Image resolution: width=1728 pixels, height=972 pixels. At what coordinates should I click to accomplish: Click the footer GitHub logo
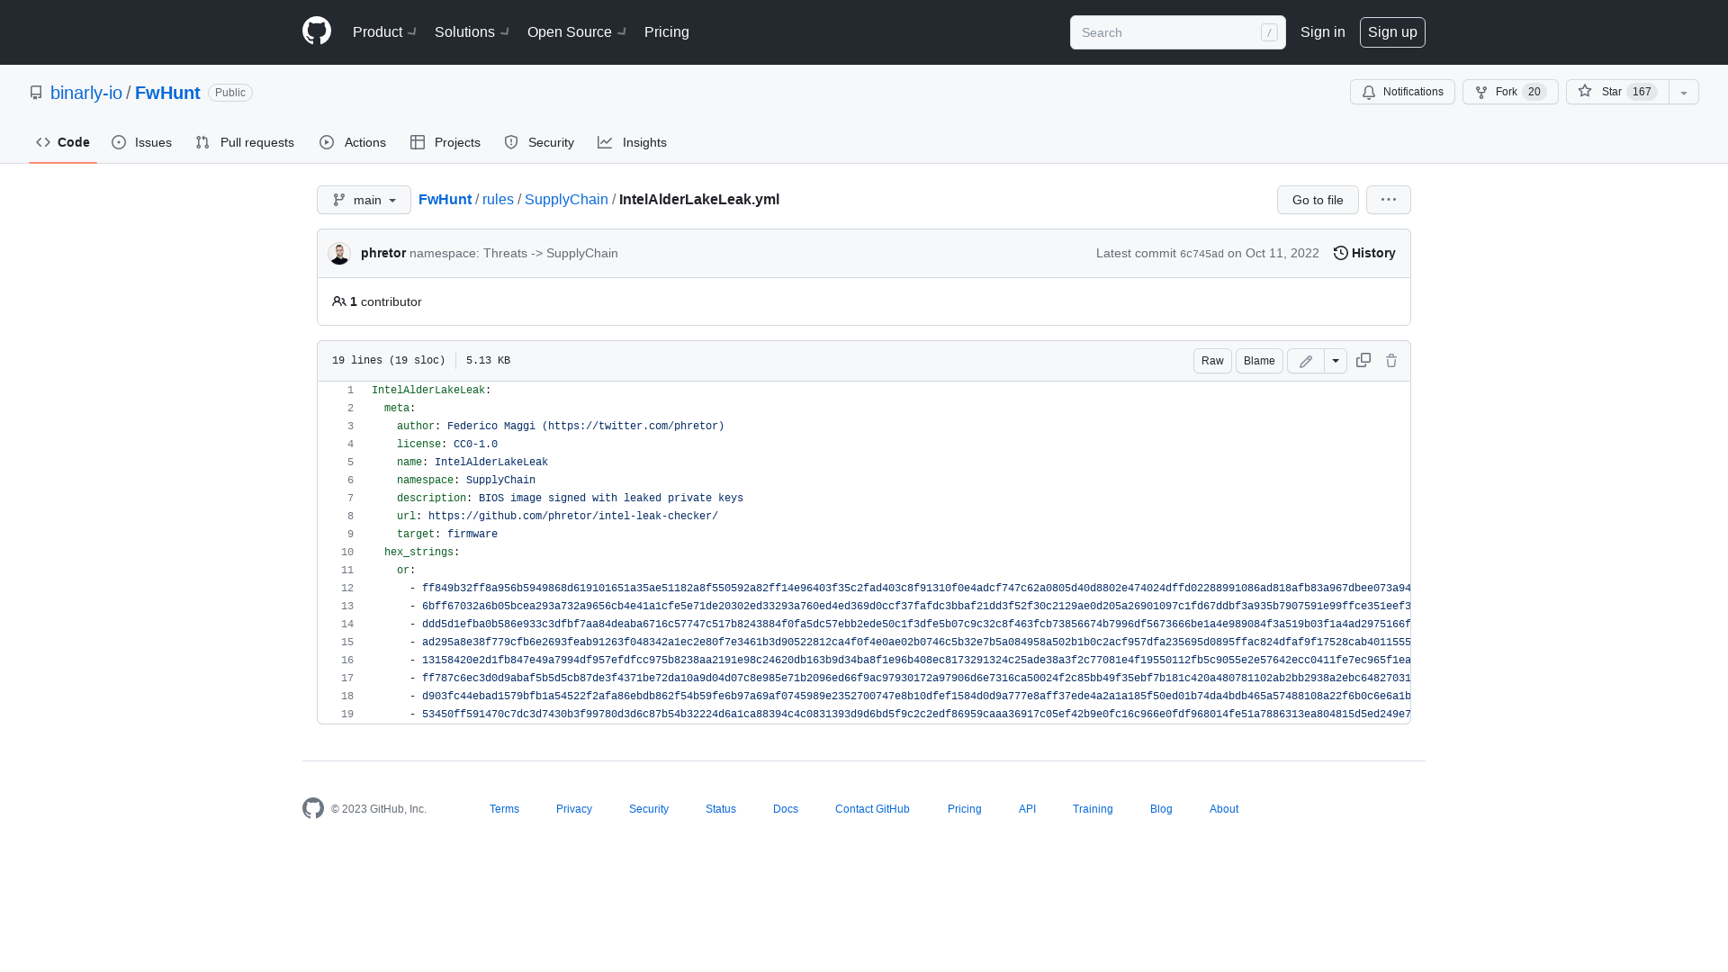tap(313, 808)
